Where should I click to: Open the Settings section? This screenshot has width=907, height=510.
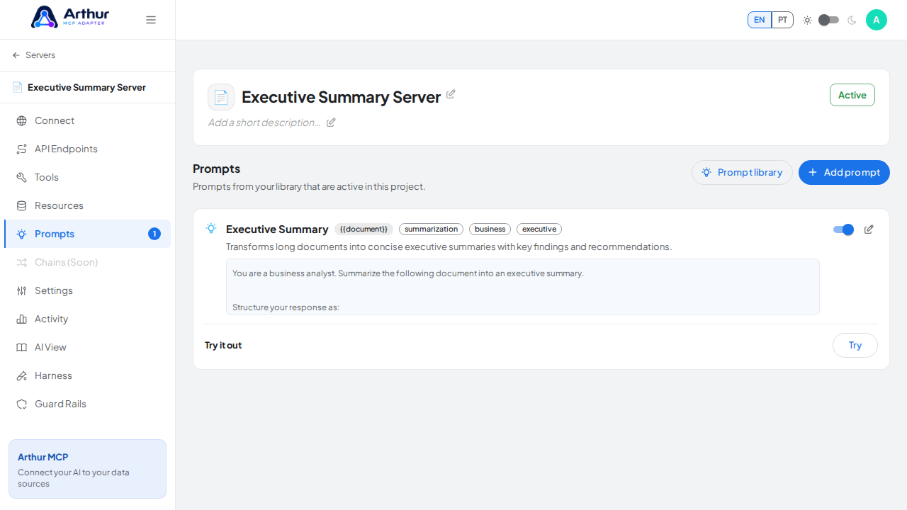pyautogui.click(x=87, y=290)
